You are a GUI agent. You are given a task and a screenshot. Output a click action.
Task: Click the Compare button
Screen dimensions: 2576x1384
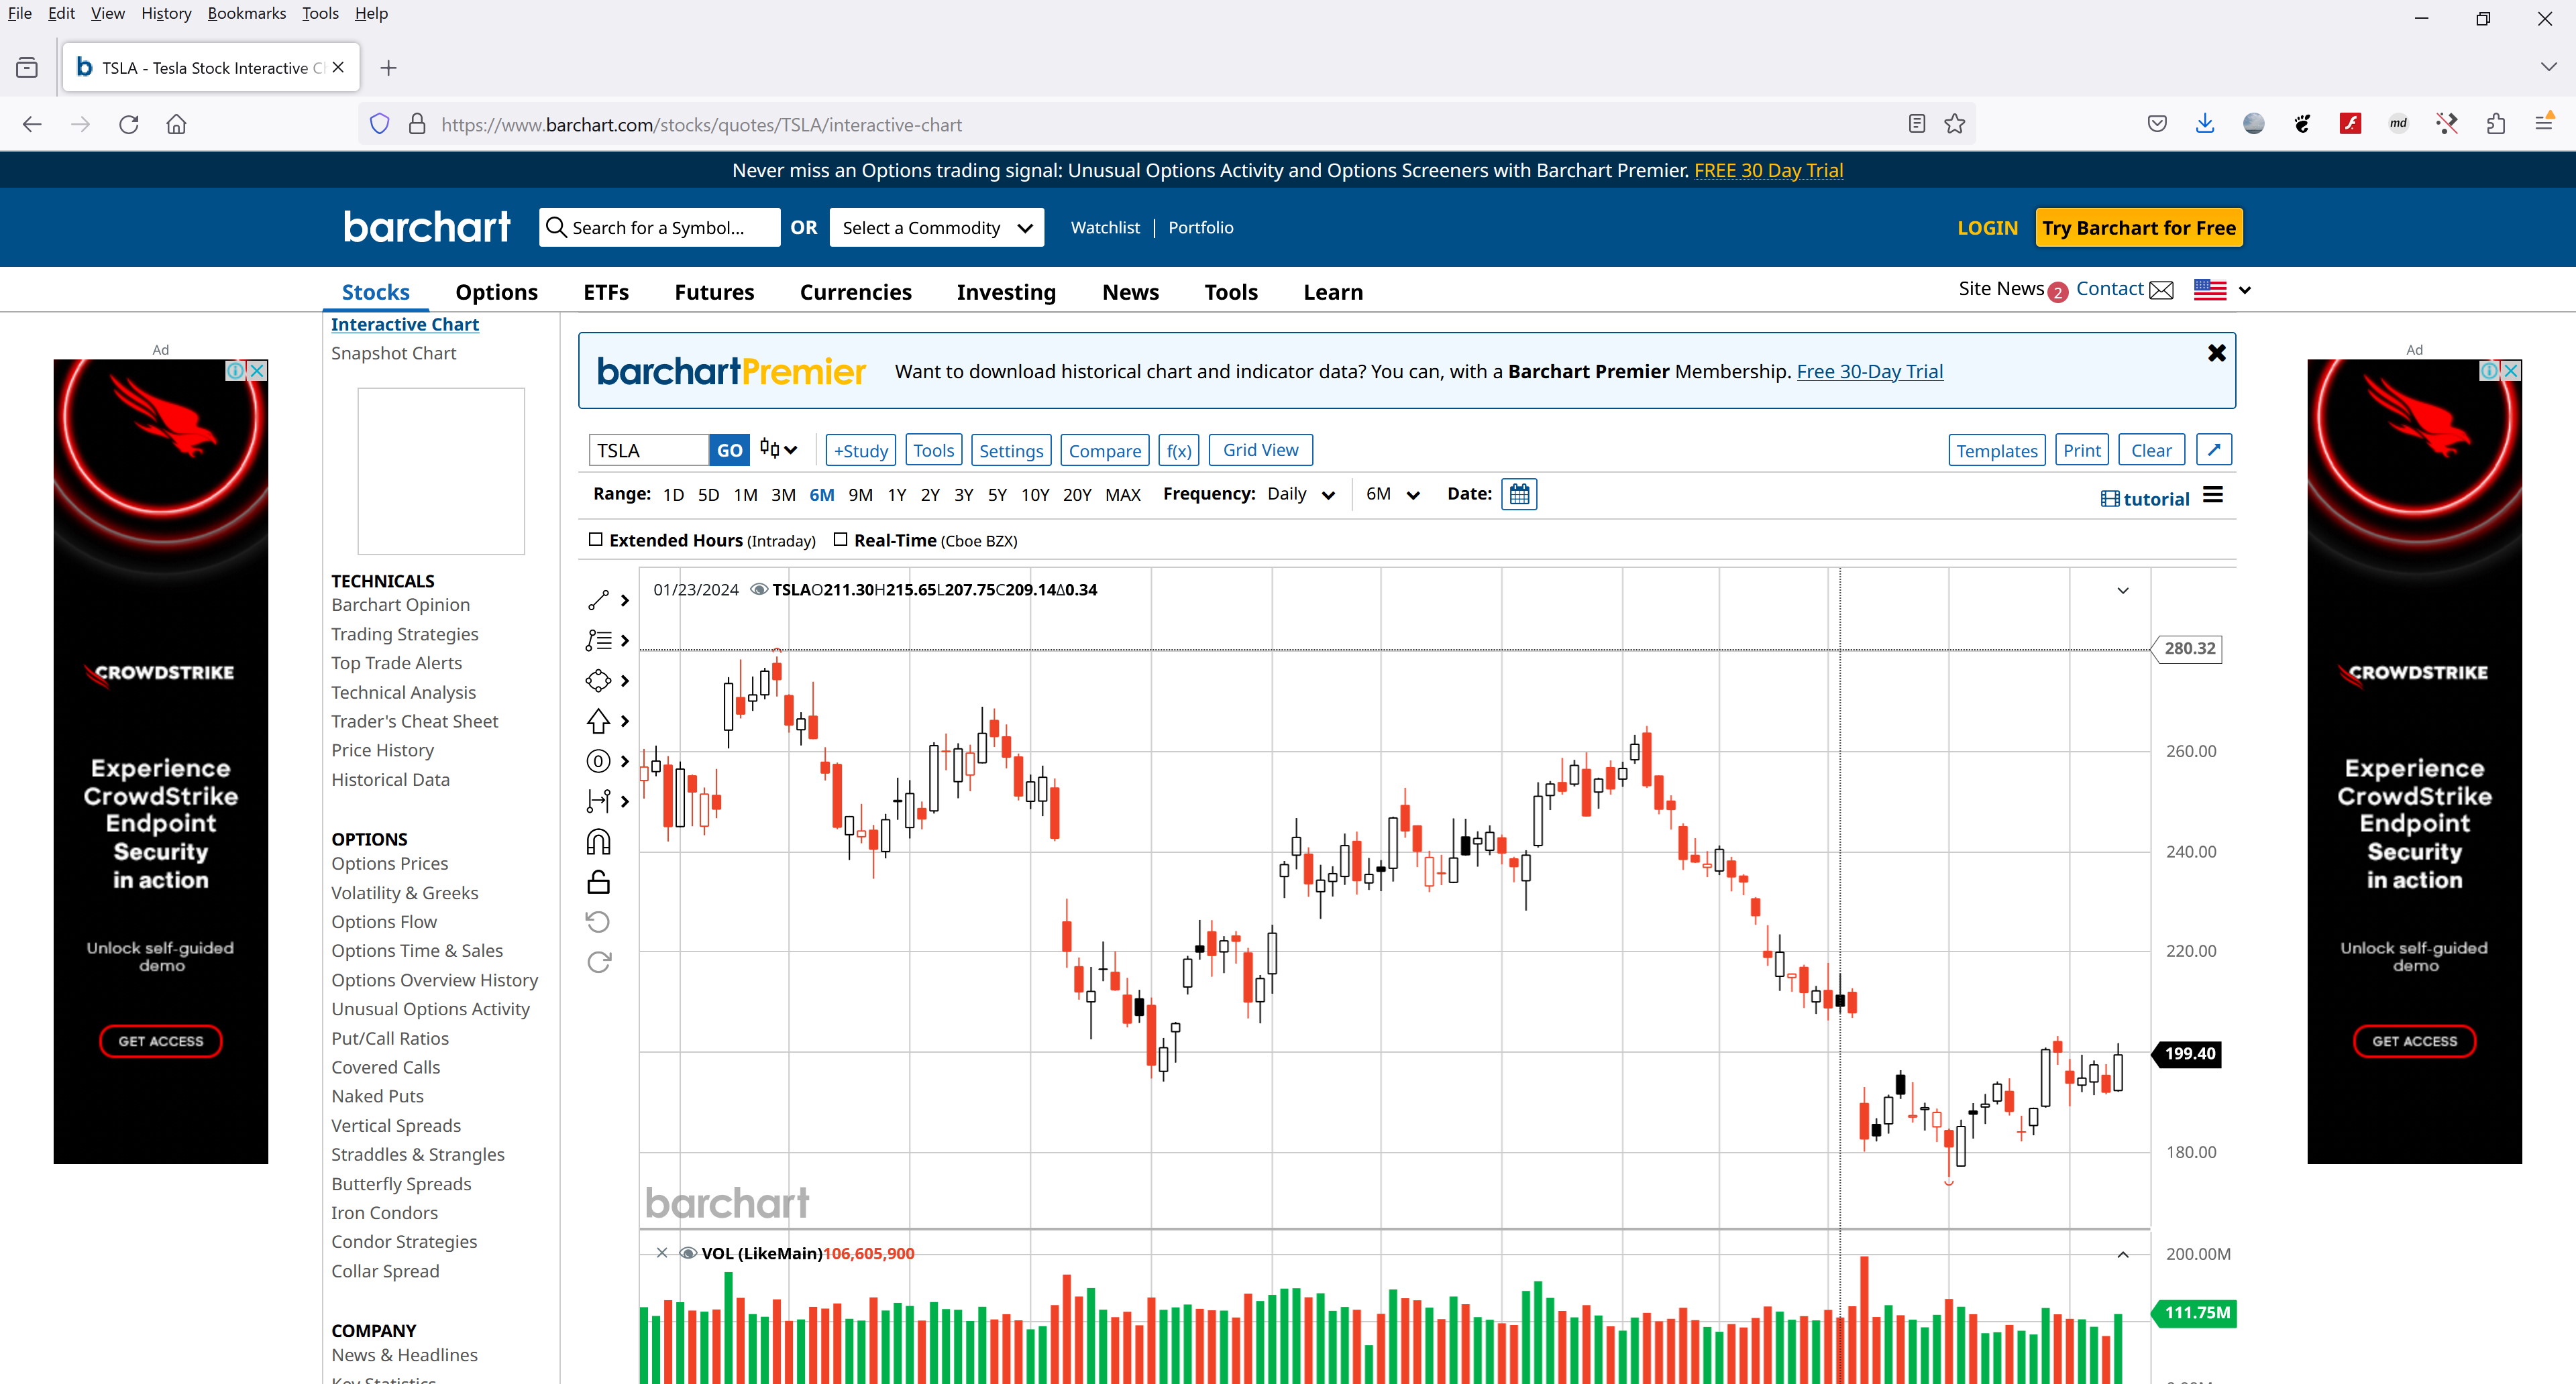click(x=1104, y=451)
